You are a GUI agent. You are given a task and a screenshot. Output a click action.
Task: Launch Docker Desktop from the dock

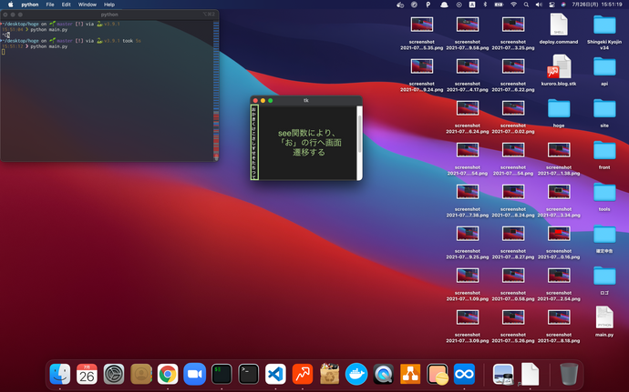(x=356, y=374)
